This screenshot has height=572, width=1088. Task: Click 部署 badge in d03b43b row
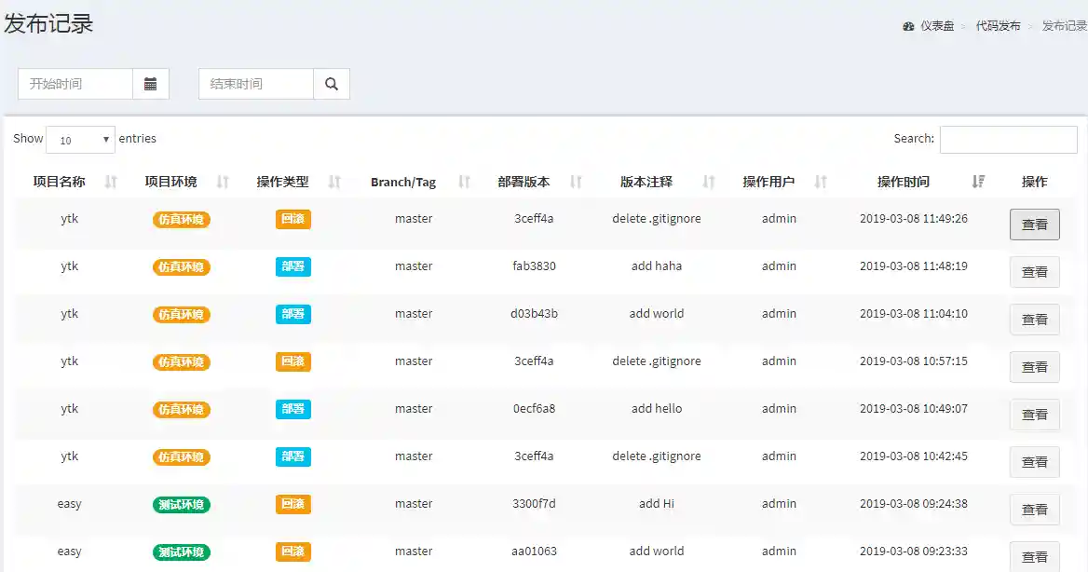292,315
